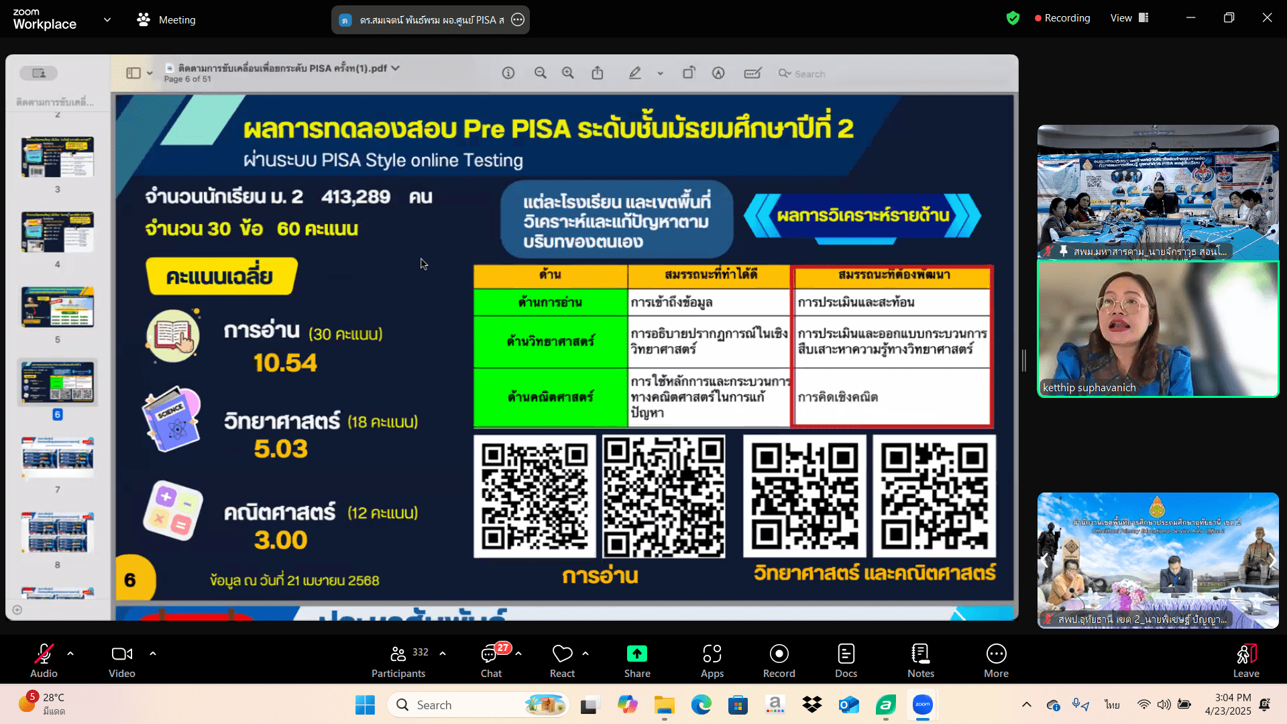1287x724 pixels.
Task: Open Chat with 27 unread
Action: pos(492,660)
